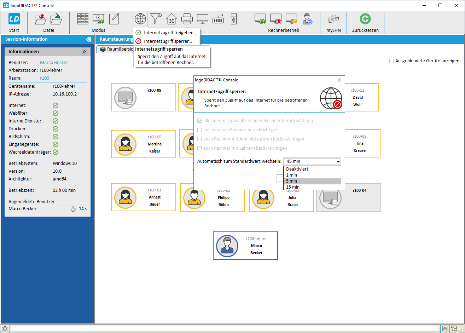This screenshot has width=465, height=333.
Task: Select Annett Bauer's computer r100-01
Action: [x=144, y=197]
